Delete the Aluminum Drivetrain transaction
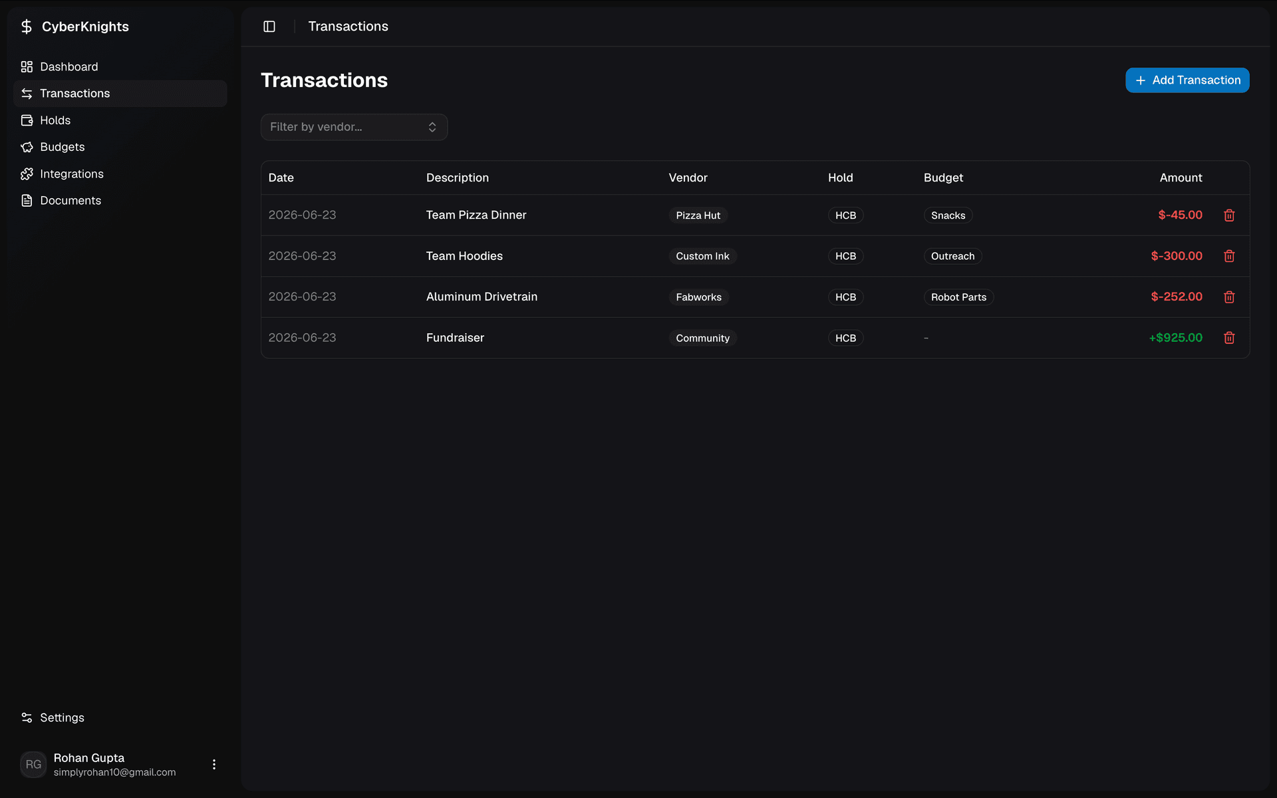The image size is (1277, 798). pos(1229,297)
